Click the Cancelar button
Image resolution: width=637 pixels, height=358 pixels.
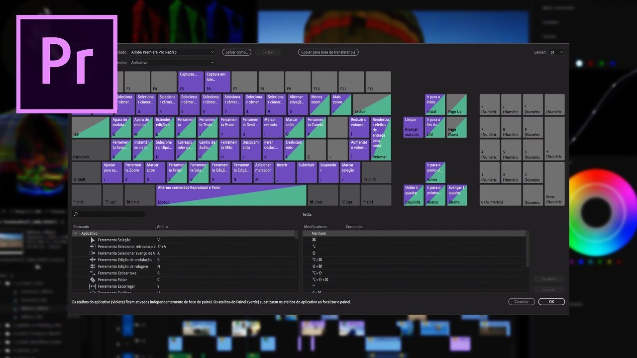(x=522, y=302)
